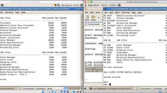Click 'shutdown;' line in gedit Commands
Image resolution: width=167 pixels, height=93 pixels.
point(91,38)
